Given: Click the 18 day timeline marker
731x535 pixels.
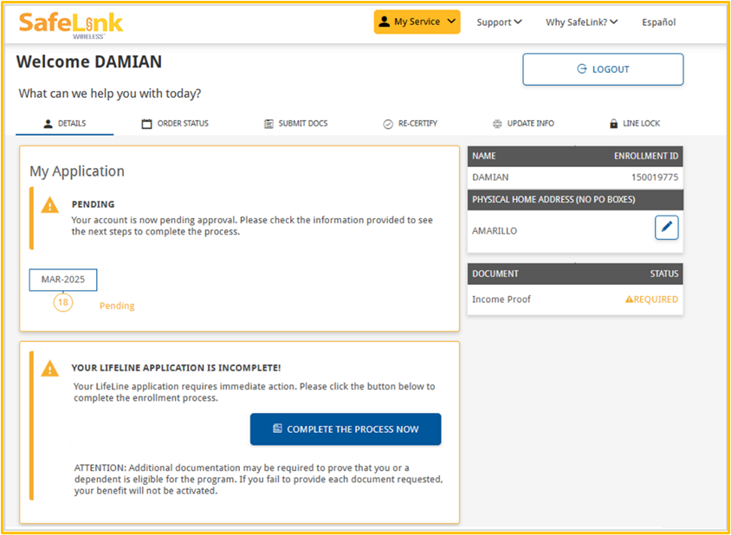Looking at the screenshot, I should (63, 302).
